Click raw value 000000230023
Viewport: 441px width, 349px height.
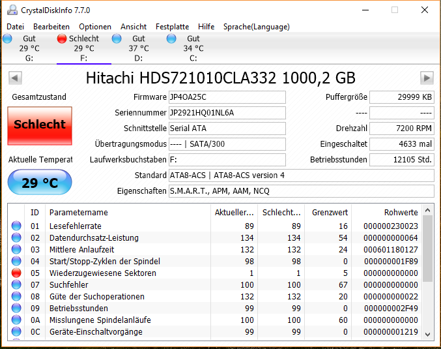(391, 226)
